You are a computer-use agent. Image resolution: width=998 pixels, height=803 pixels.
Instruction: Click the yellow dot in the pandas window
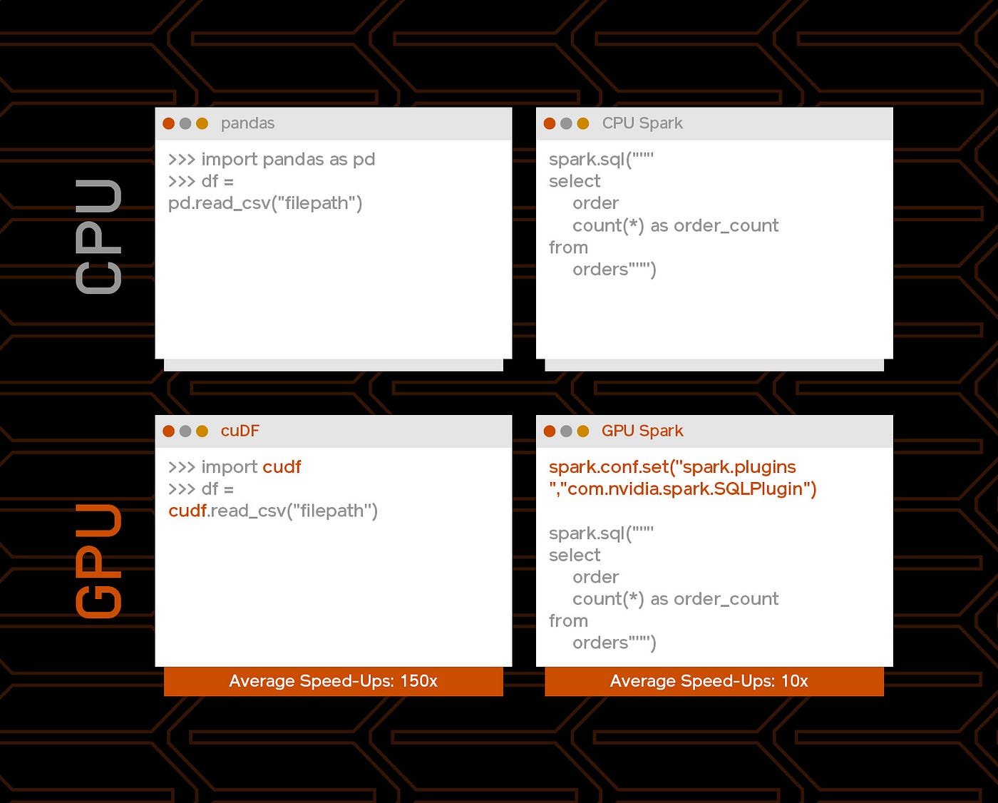(202, 123)
